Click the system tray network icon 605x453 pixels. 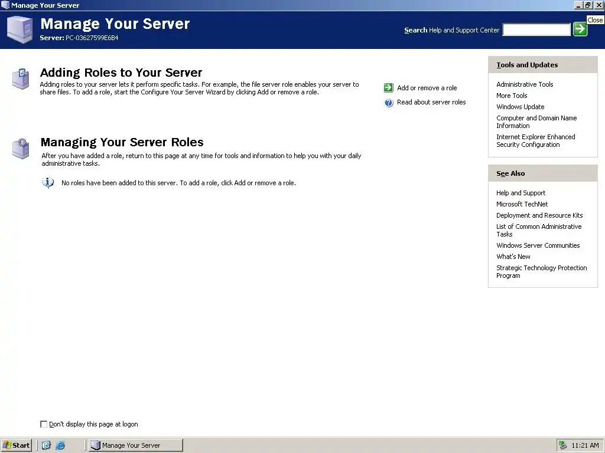(563, 445)
